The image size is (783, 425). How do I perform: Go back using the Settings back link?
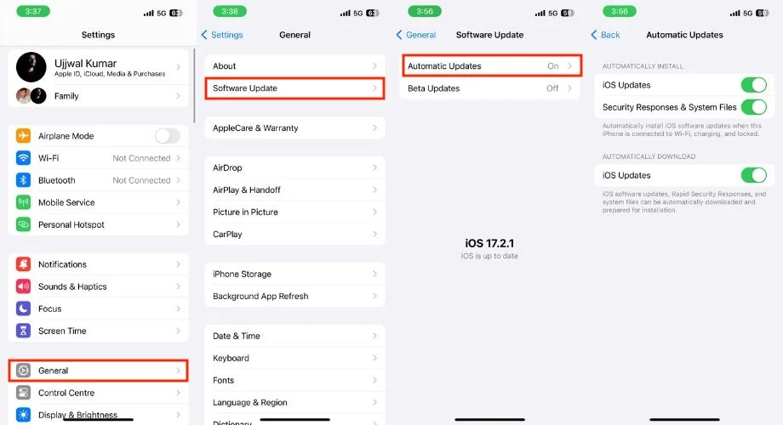point(222,35)
